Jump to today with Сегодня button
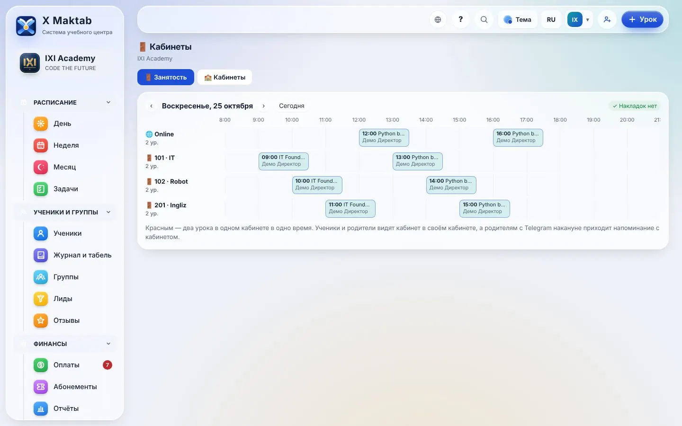The height and width of the screenshot is (426, 682). click(292, 106)
